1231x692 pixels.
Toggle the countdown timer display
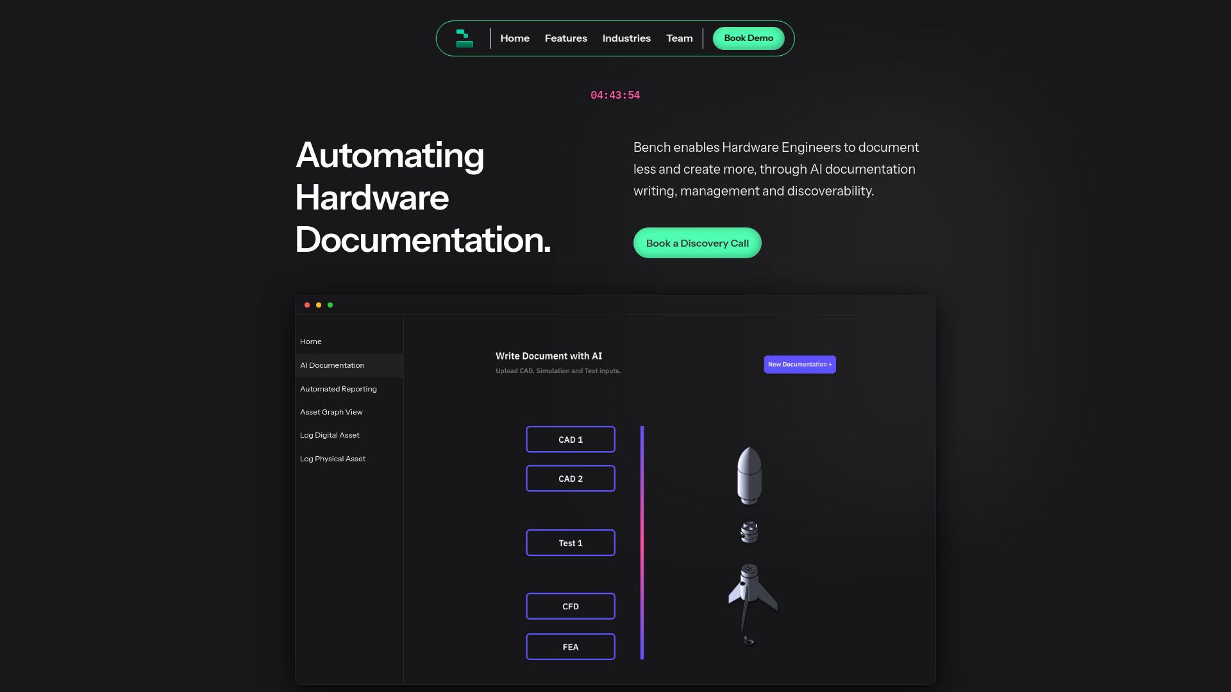pyautogui.click(x=615, y=95)
